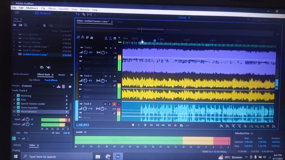Save the effects preset with the save icon
Screen dimensions: 285x160
tap(58, 86)
